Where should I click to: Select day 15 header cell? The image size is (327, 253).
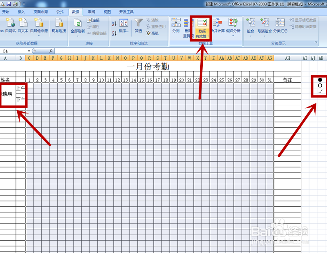[x=141, y=80]
